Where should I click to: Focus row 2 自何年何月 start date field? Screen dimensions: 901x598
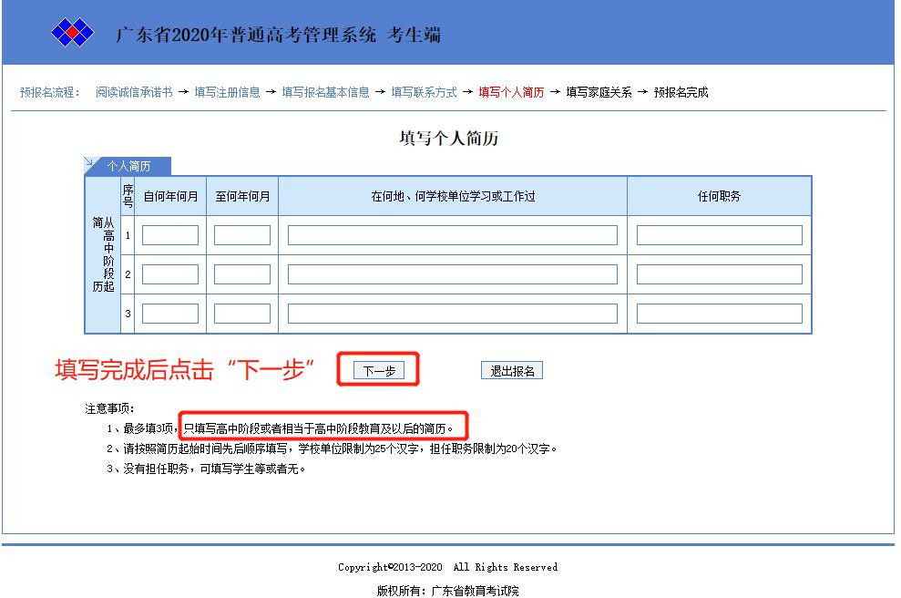pyautogui.click(x=170, y=274)
